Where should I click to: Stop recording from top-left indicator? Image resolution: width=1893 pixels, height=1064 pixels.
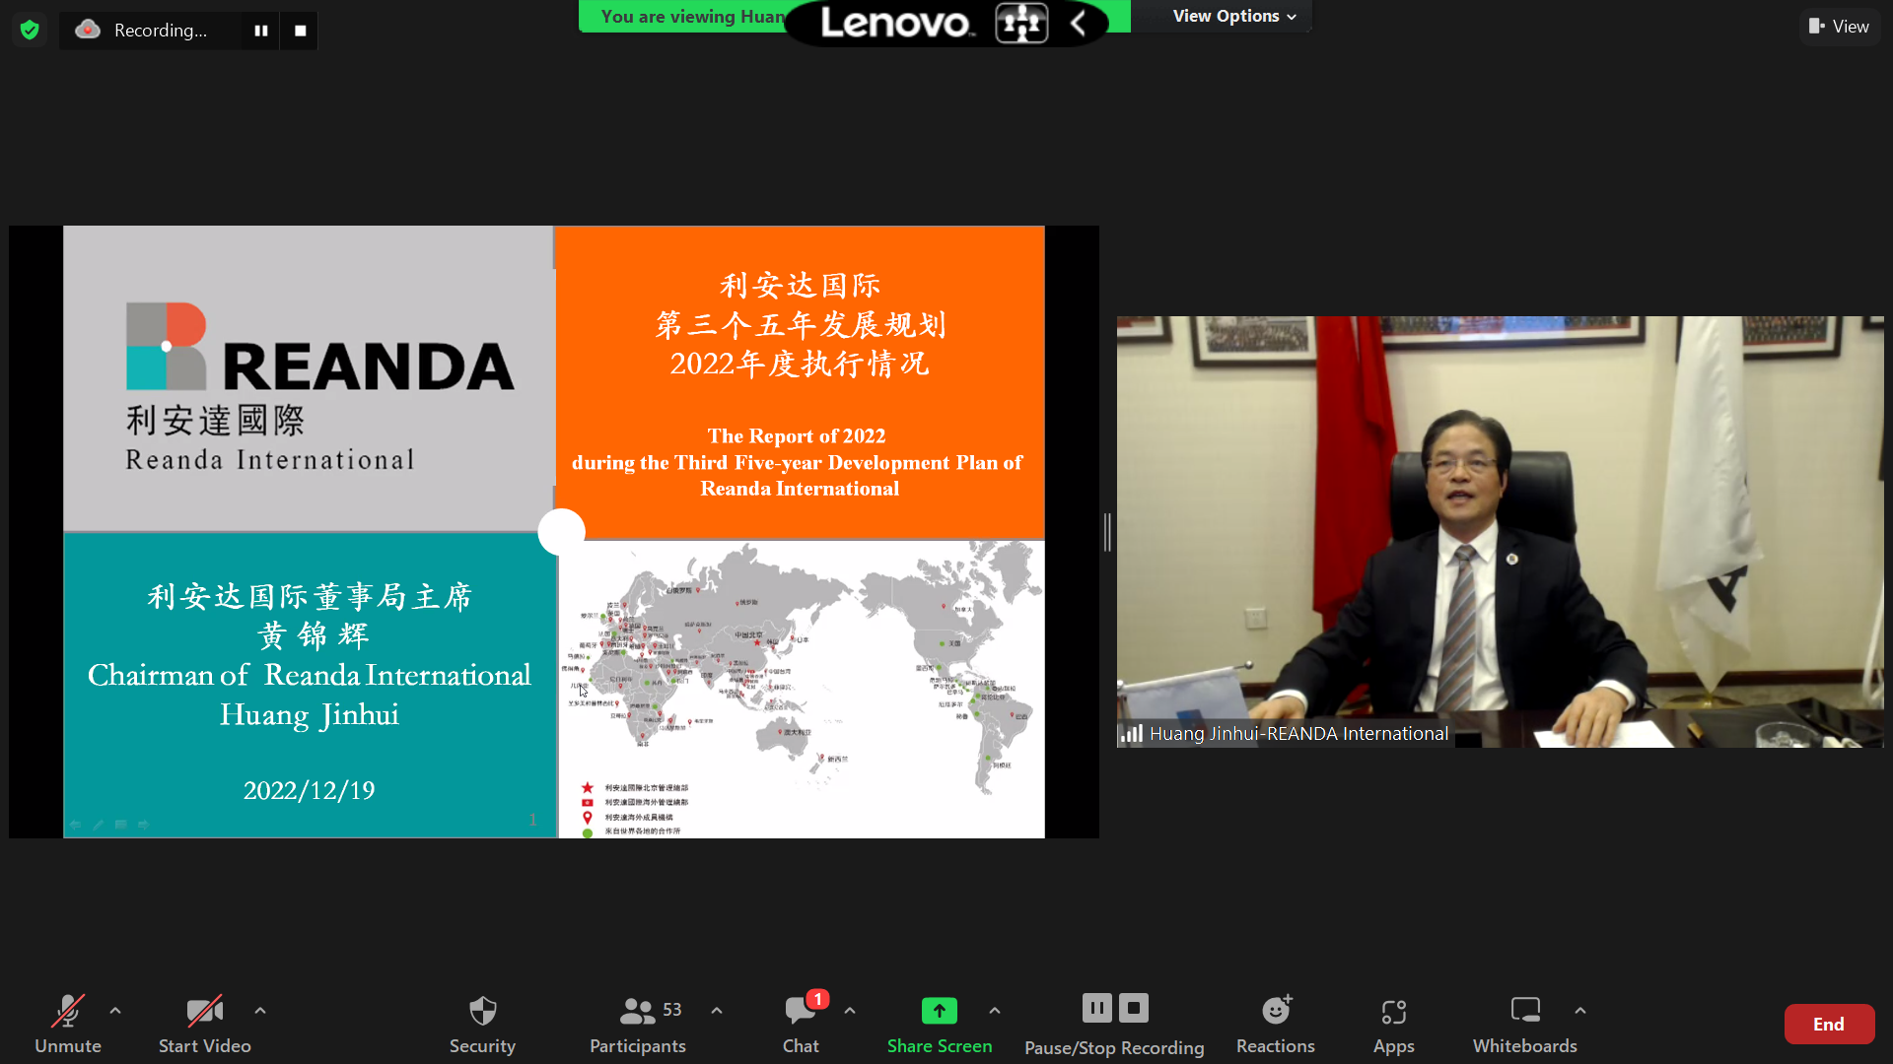[300, 31]
